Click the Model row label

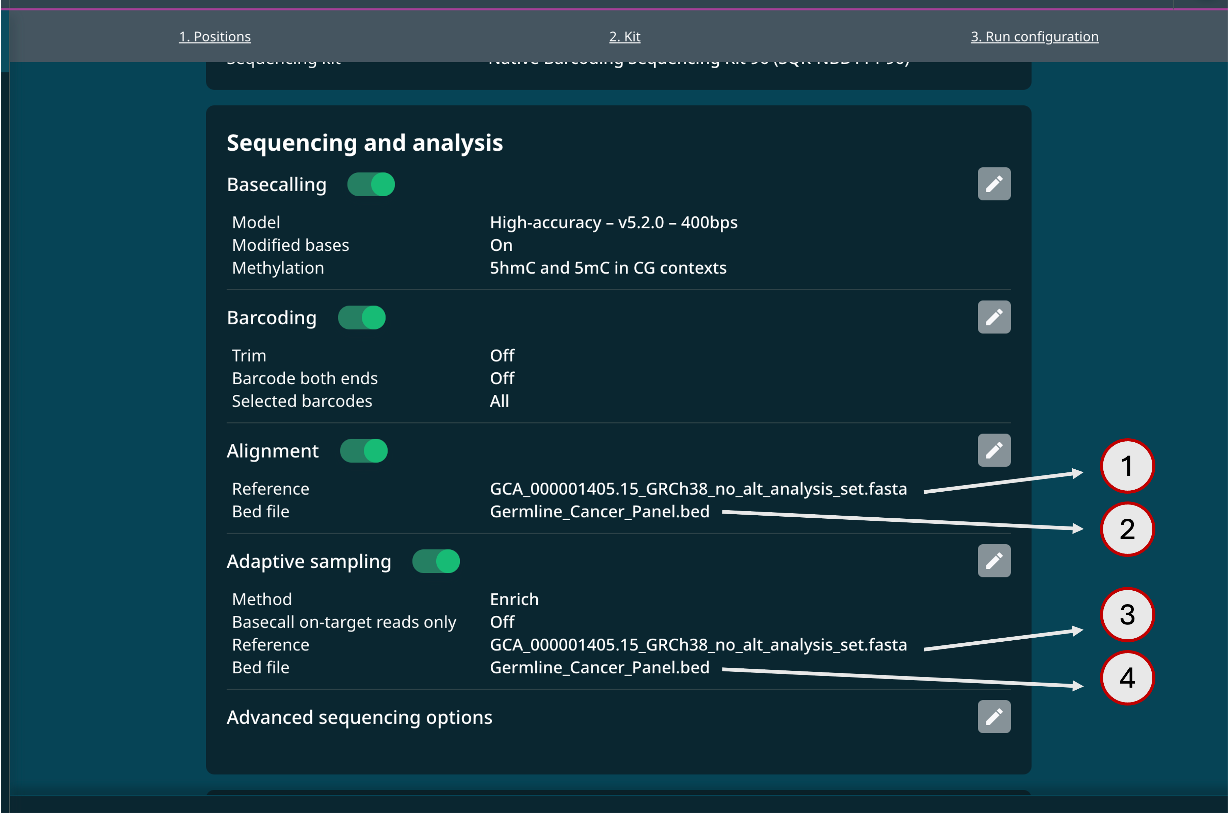(x=256, y=222)
